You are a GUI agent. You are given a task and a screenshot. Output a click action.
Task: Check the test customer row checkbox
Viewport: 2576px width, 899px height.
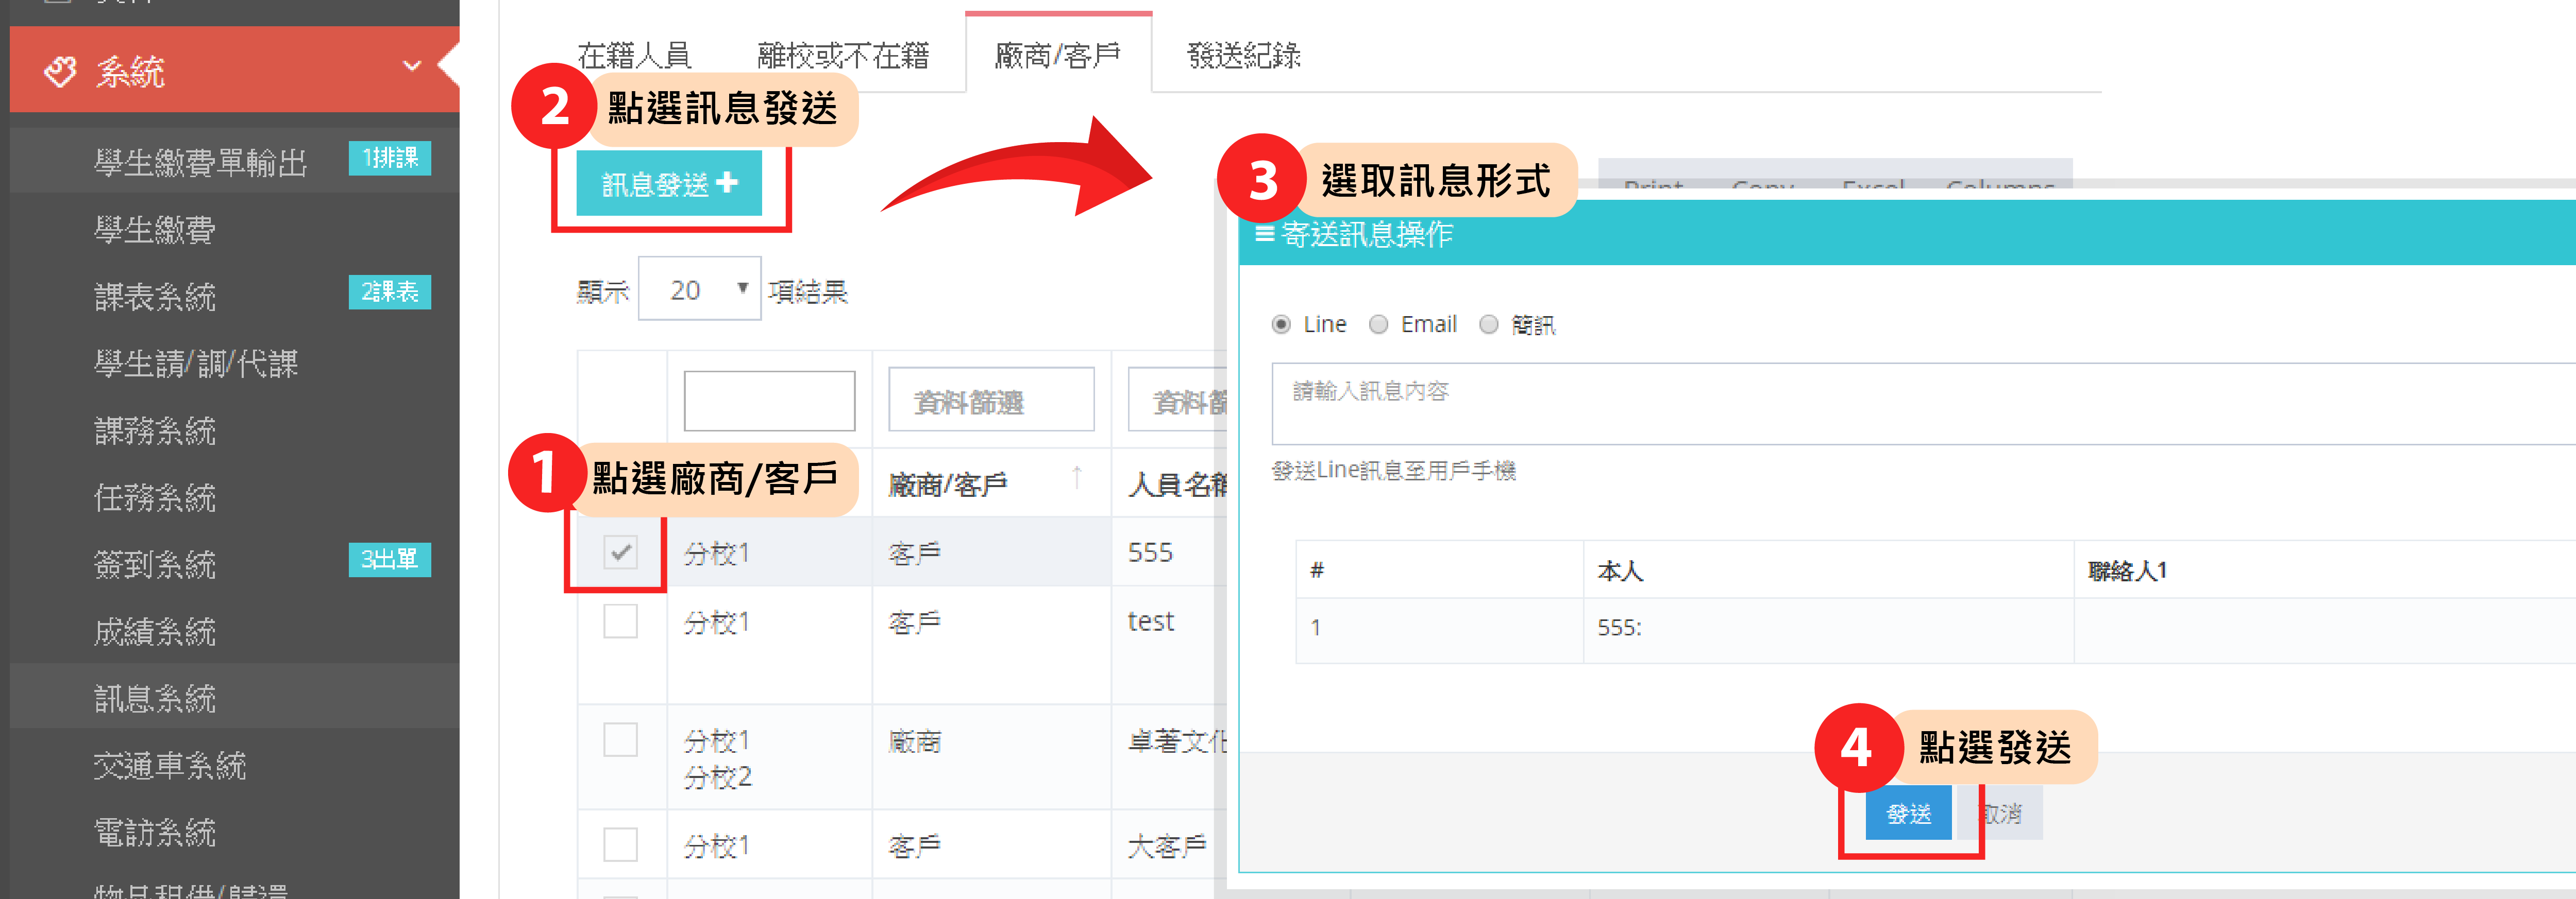620,621
